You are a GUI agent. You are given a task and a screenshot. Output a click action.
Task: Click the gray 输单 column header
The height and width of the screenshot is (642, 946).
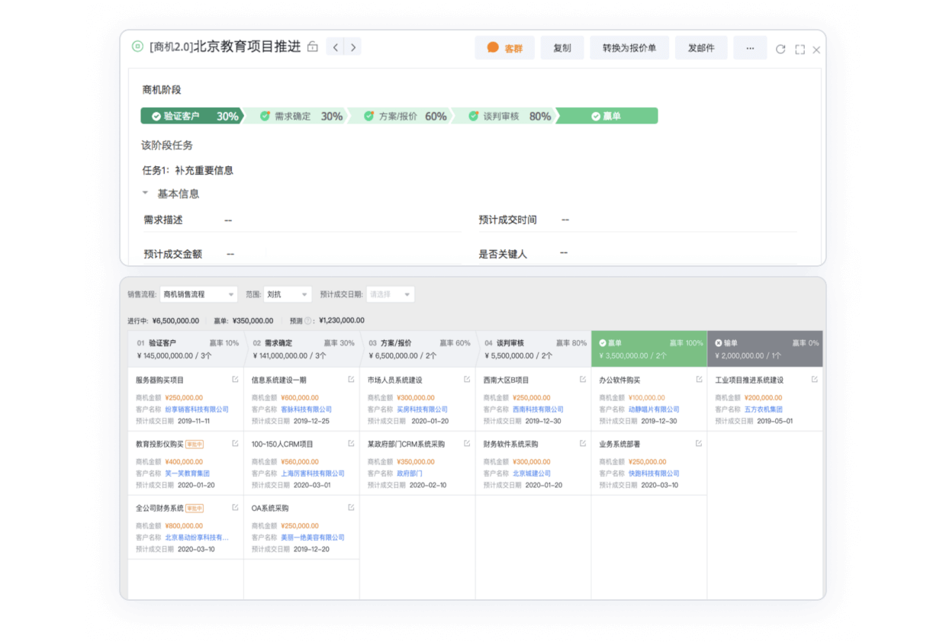click(x=765, y=349)
